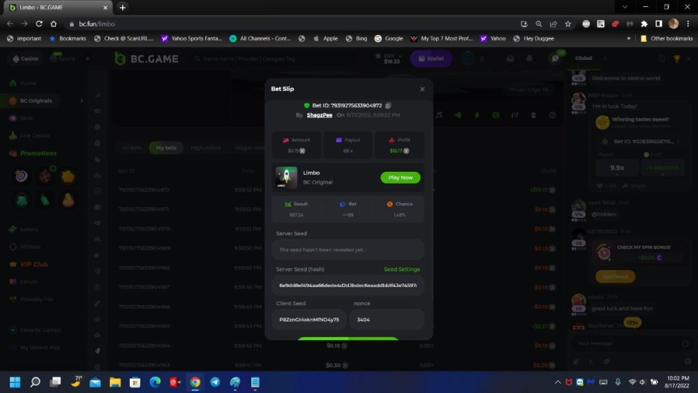Open the trophy icon in chat header
Screen dimensions: 698x393
[676, 59]
